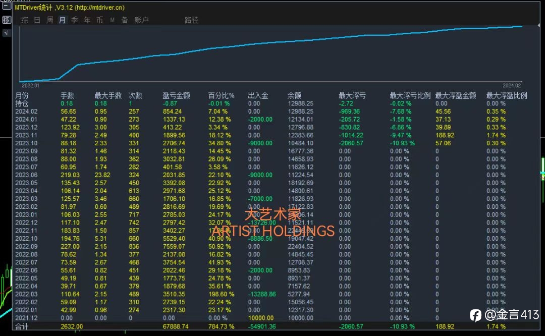Click the Facebook logo icon in watermark
545x336 pixels.
475,315
